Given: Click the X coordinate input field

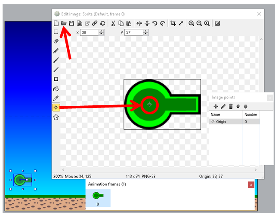Looking at the screenshot, I should click(x=89, y=32).
